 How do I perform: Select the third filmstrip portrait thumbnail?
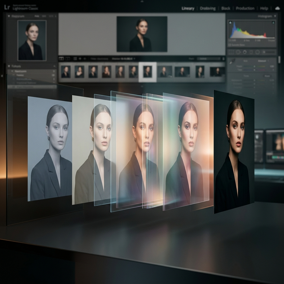(93, 72)
